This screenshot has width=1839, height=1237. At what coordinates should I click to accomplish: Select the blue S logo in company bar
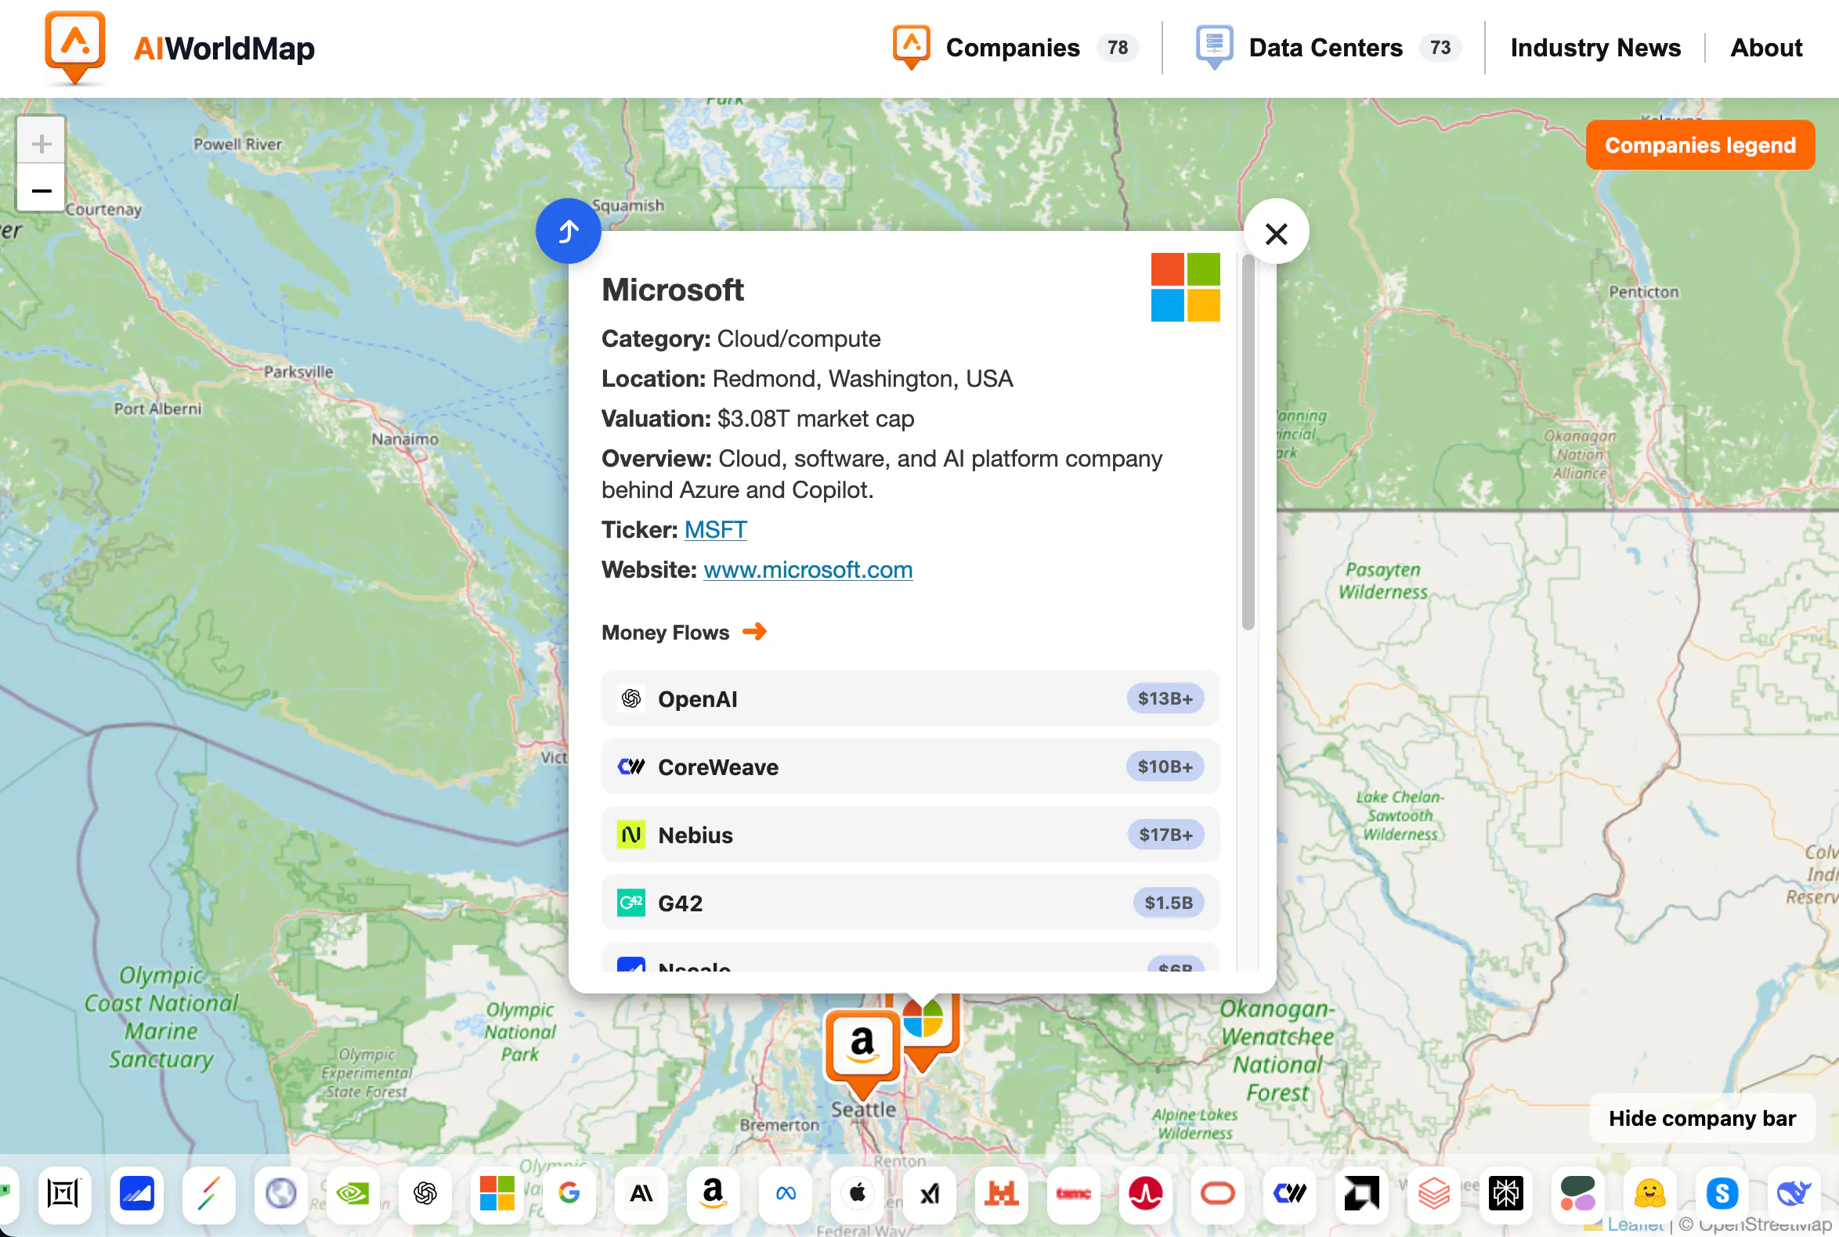coord(1723,1194)
